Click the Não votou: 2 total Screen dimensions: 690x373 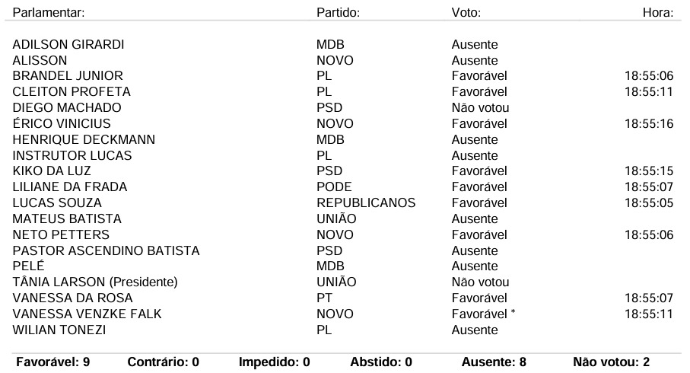click(611, 362)
